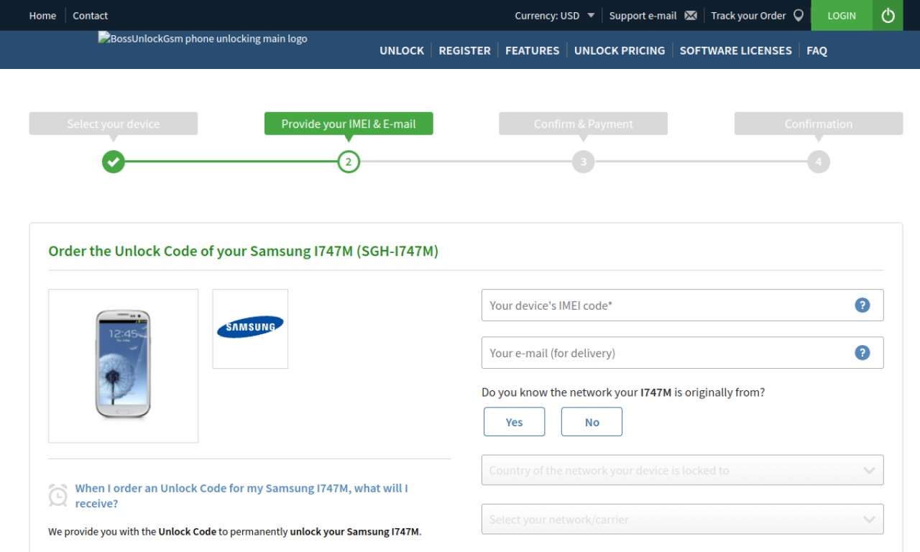The height and width of the screenshot is (552, 920).
Task: Open UNLOCK PRICING in the navigation
Action: pyautogui.click(x=620, y=50)
